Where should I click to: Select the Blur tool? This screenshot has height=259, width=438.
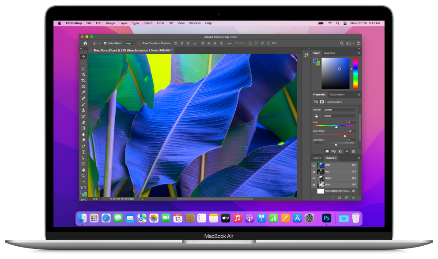83,134
